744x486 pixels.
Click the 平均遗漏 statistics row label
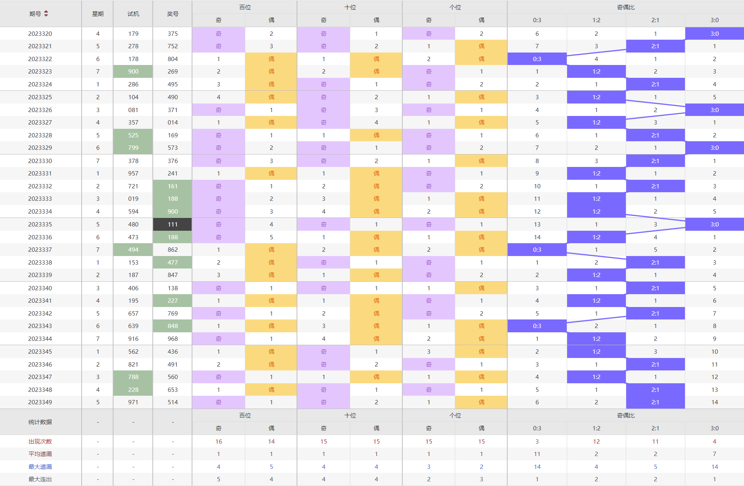pos(40,454)
